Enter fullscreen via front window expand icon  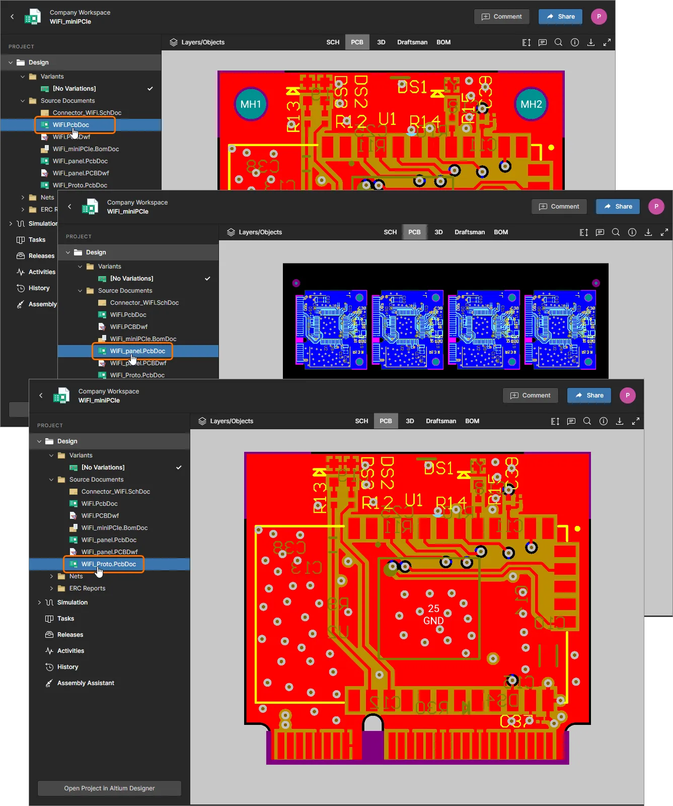click(x=636, y=421)
